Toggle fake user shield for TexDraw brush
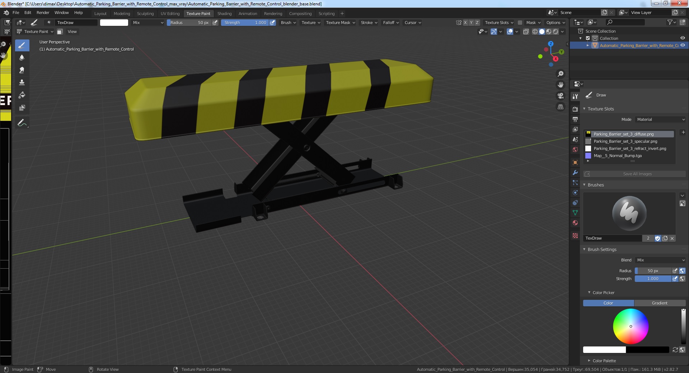The height and width of the screenshot is (373, 689). [x=658, y=238]
